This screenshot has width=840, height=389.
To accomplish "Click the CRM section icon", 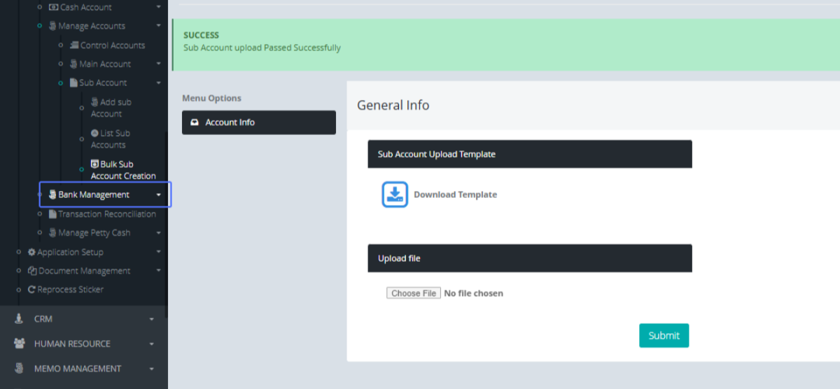I will (x=19, y=319).
